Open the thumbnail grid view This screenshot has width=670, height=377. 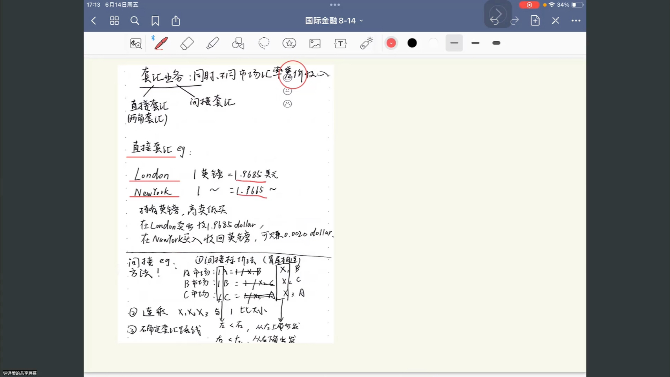point(114,21)
